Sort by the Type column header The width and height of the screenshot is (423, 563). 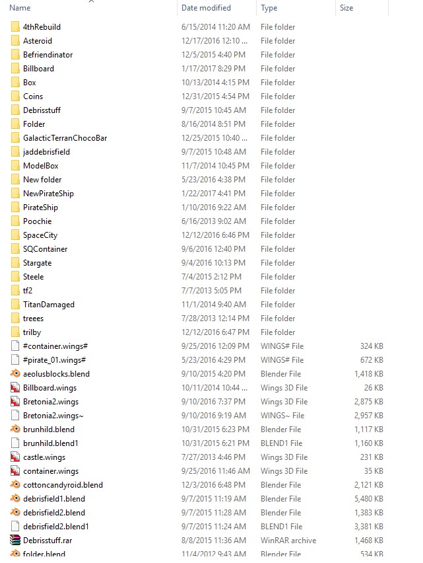click(269, 8)
